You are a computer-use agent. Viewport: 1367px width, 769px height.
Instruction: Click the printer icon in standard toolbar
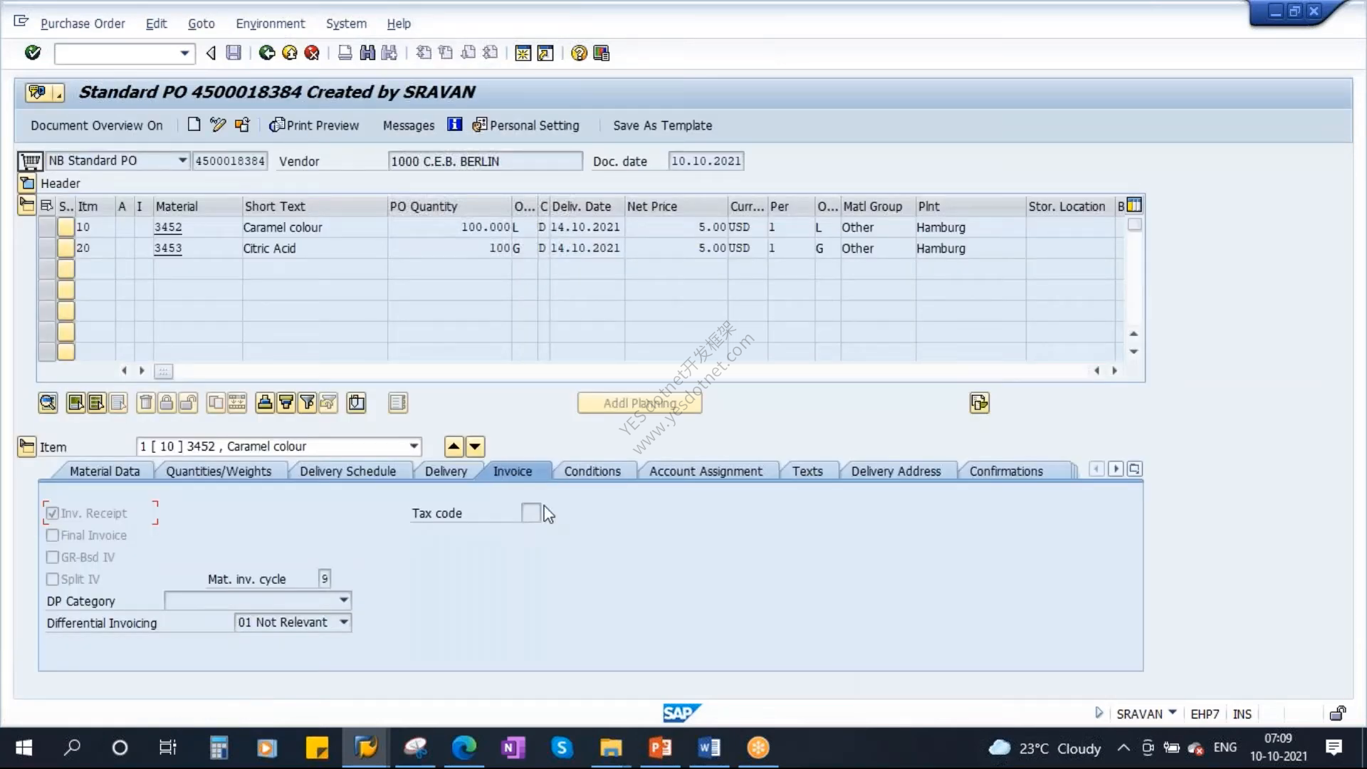tap(345, 53)
